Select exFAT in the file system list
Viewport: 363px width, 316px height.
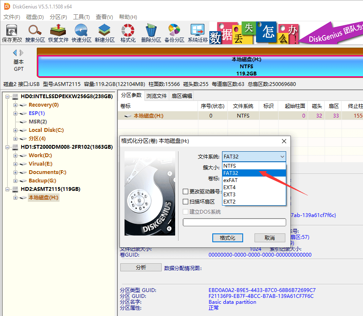[x=230, y=180]
